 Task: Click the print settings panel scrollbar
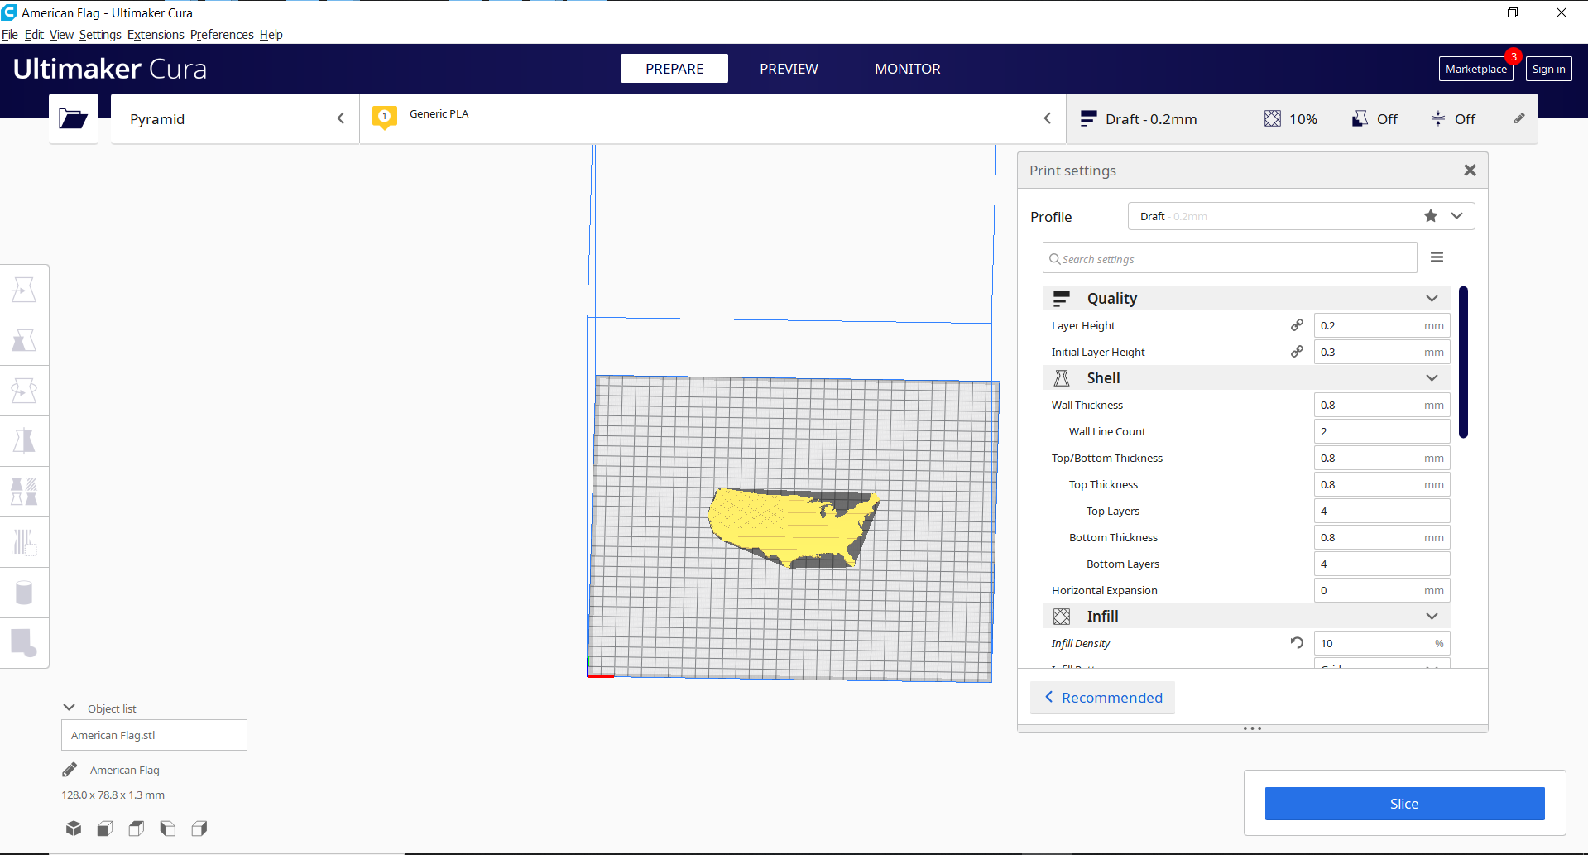tap(1463, 362)
